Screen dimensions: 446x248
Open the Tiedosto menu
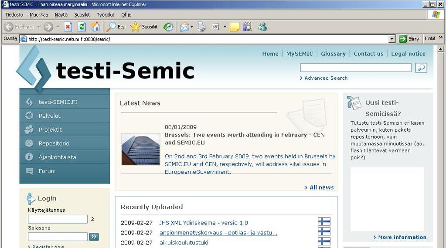(x=14, y=14)
